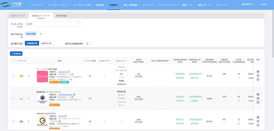Click the sales amount link JPY1625920819
This screenshot has height=131, width=274.
[x=195, y=97]
